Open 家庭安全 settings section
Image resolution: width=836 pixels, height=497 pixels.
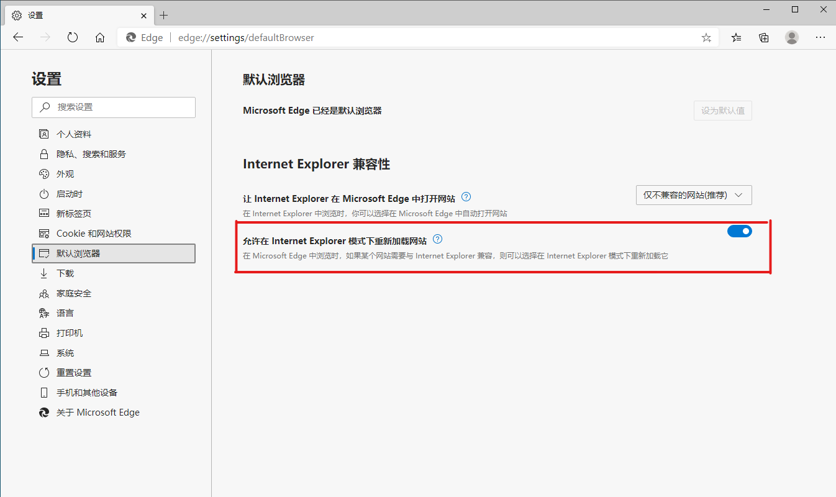(x=114, y=293)
